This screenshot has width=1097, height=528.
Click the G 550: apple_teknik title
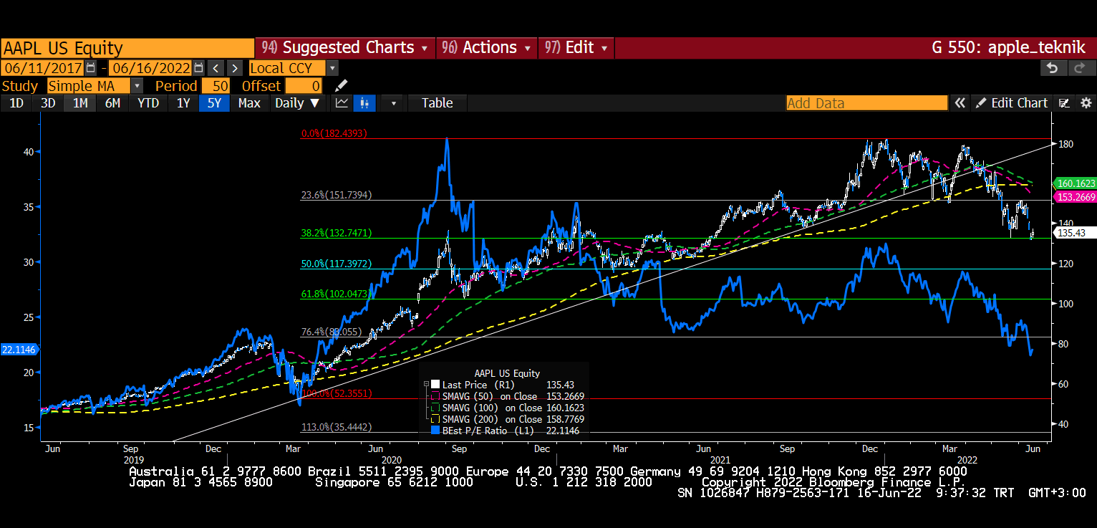1010,48
